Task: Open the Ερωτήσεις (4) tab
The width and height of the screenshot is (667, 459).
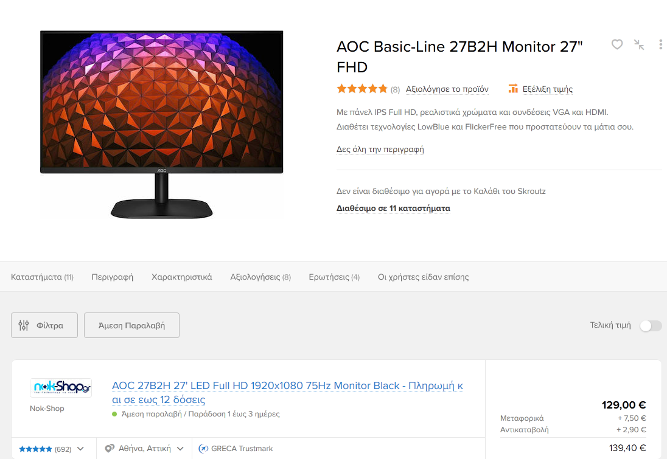Action: coord(334,277)
